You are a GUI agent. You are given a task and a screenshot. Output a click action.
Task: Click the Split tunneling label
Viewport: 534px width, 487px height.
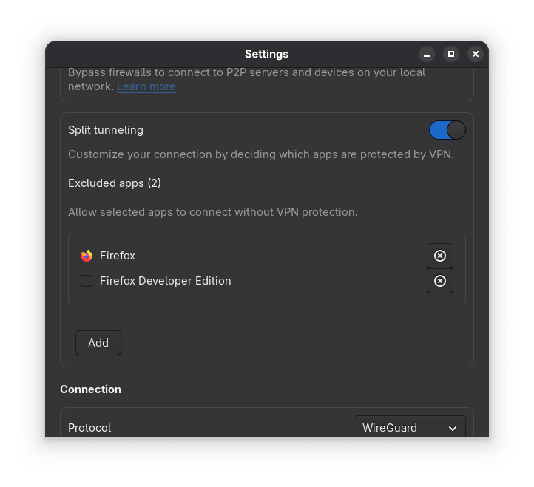point(106,130)
